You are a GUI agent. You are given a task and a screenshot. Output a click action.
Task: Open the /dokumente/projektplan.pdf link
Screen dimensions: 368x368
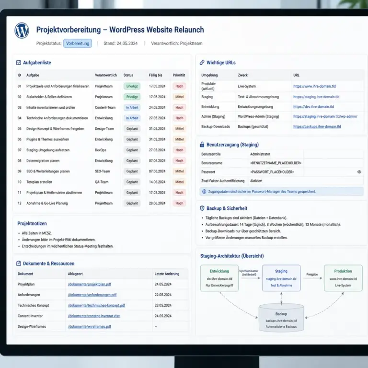click(x=90, y=284)
